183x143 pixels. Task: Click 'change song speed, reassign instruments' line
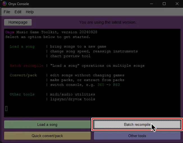94,51
